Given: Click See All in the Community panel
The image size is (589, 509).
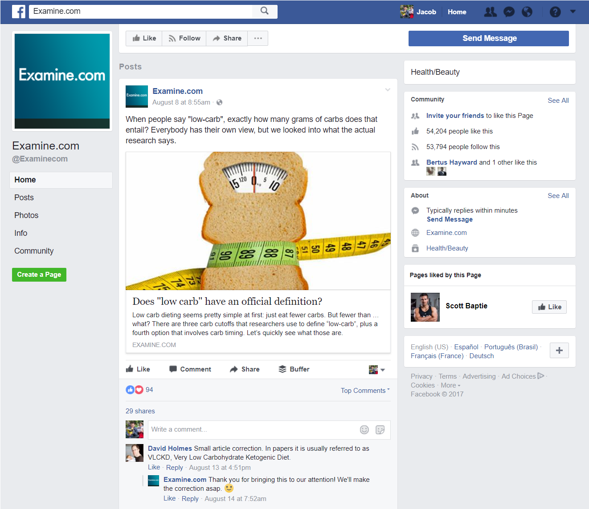Looking at the screenshot, I should (558, 101).
